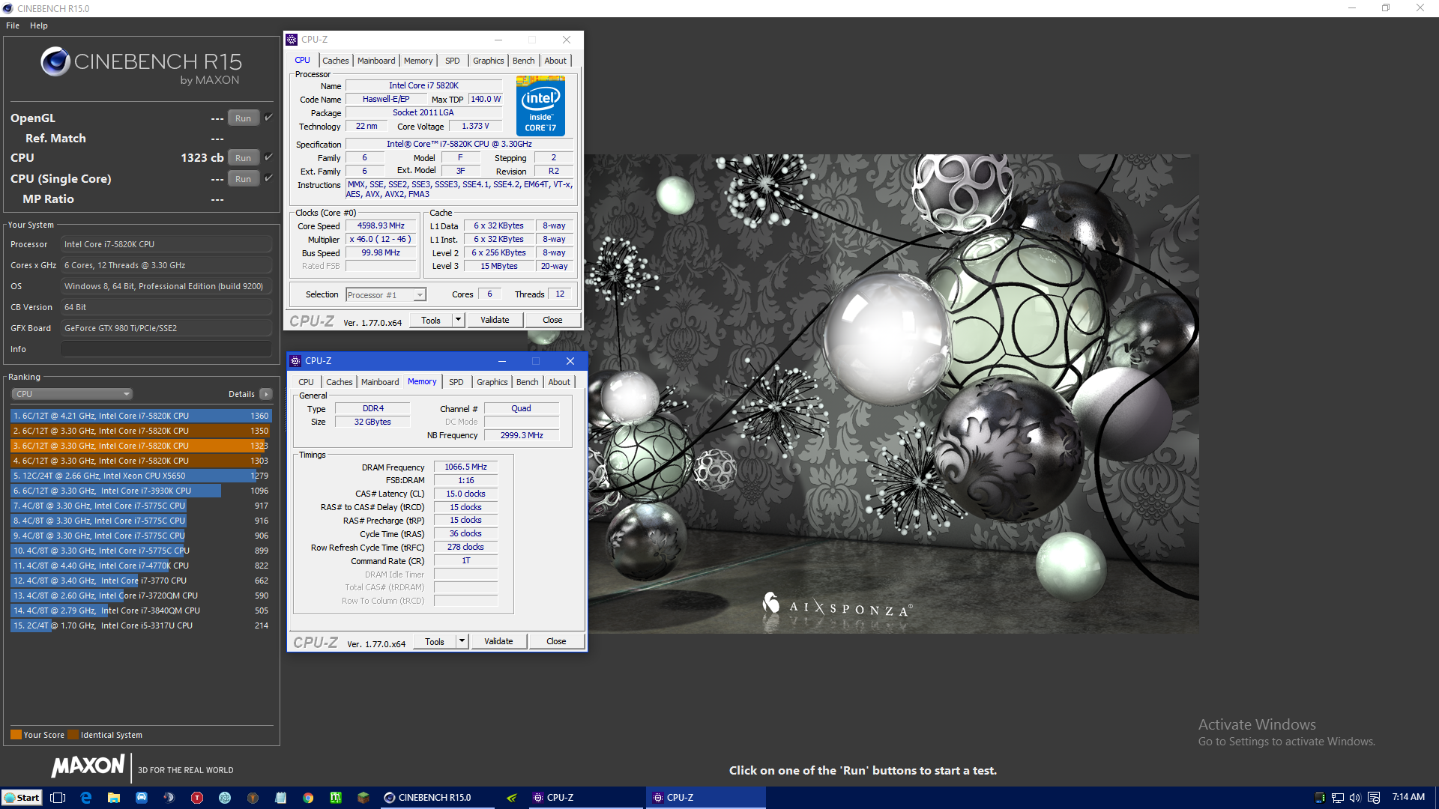Open SPD tab in lower CPU-Z window
The width and height of the screenshot is (1439, 809).
tap(456, 382)
